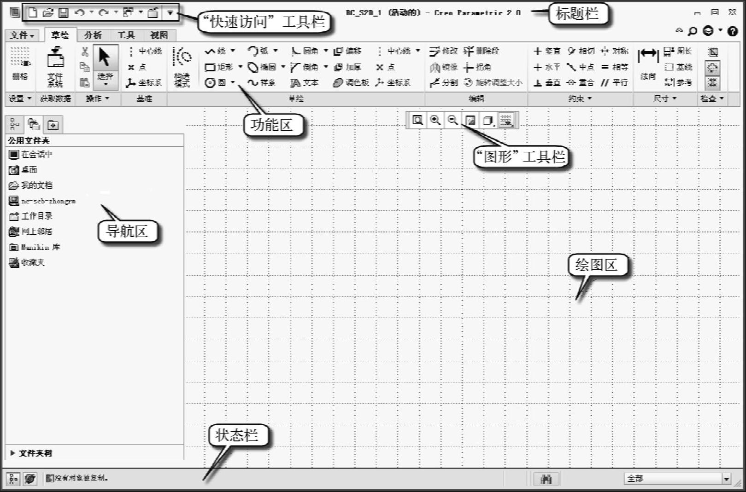The width and height of the screenshot is (746, 492).
Task: Minimize the ribbon with the caret icon
Action: (x=679, y=31)
